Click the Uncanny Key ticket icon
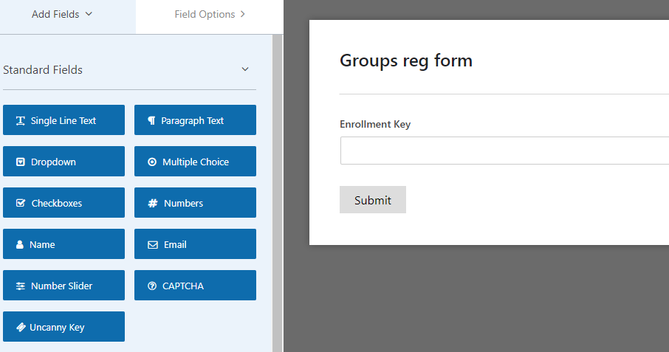Image resolution: width=669 pixels, height=352 pixels. click(x=21, y=327)
